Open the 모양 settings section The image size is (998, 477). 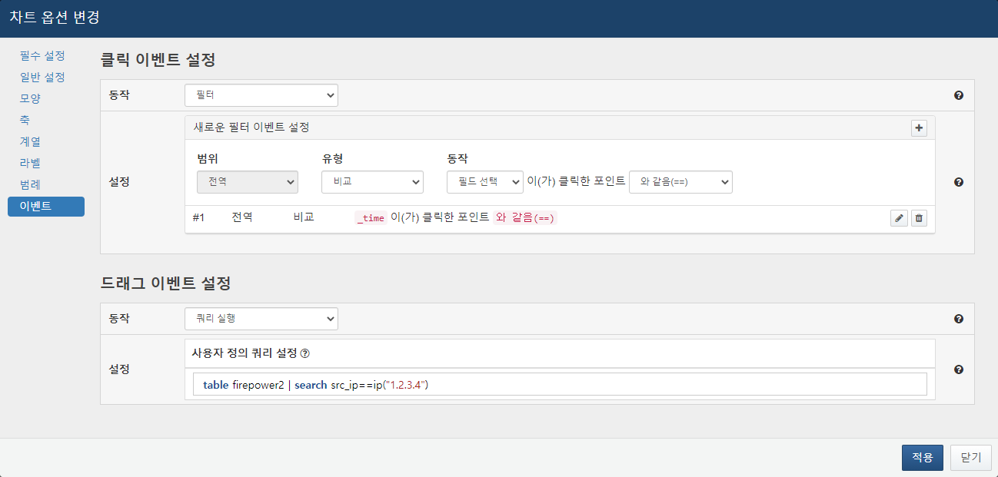pos(30,99)
